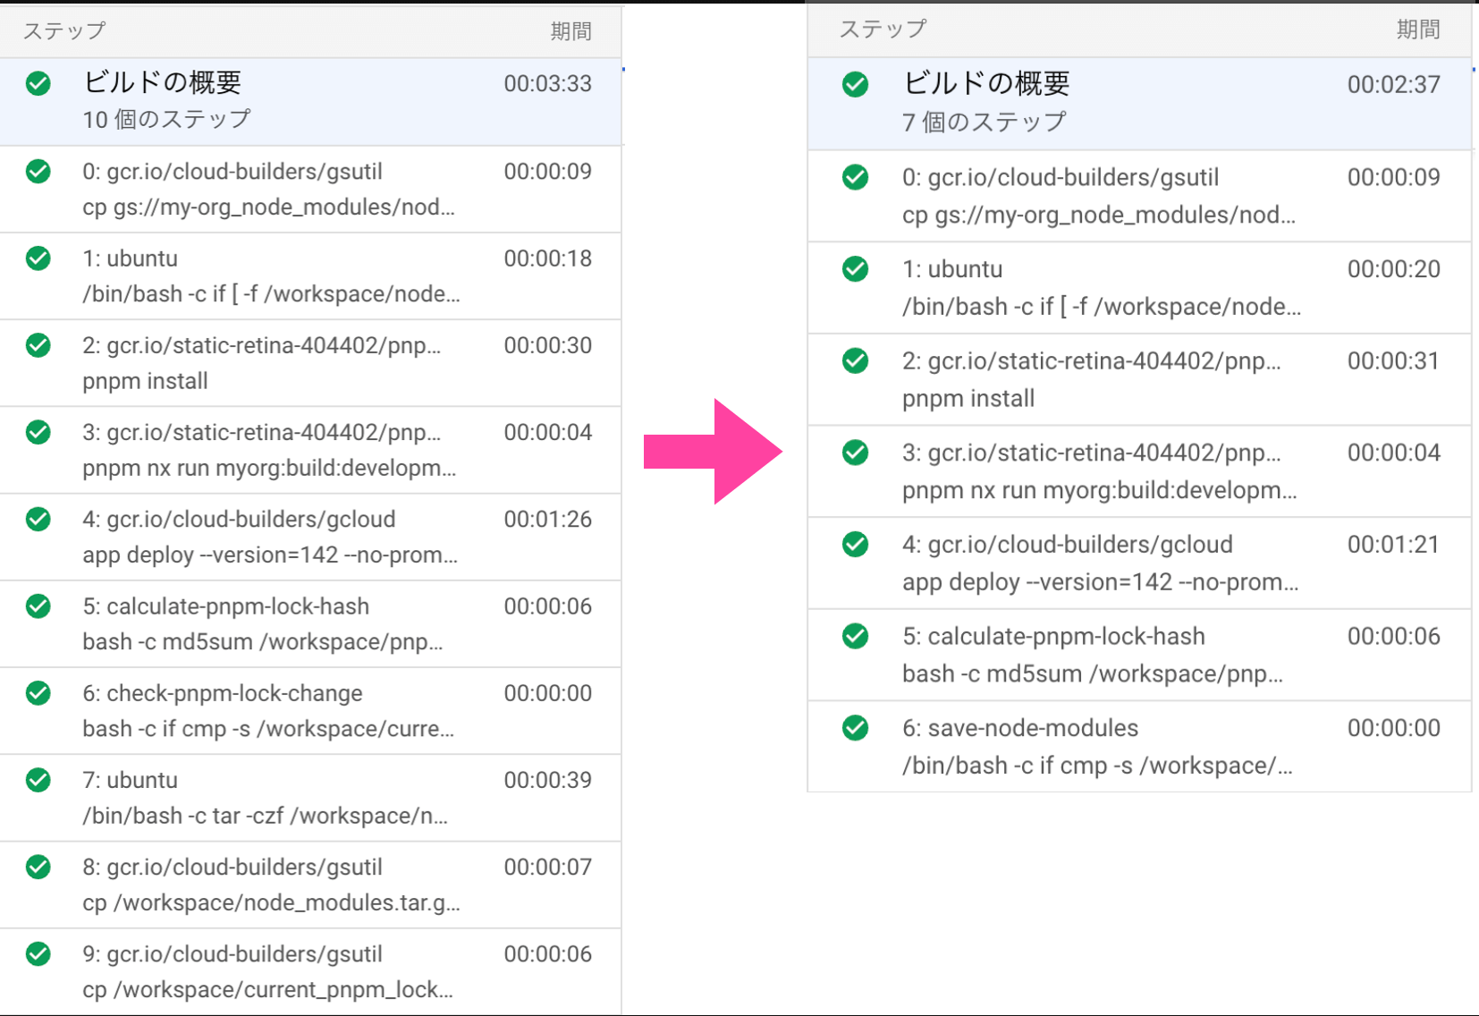Click success icon for pnpm install in 7-step list
Image resolution: width=1479 pixels, height=1016 pixels.
(856, 360)
